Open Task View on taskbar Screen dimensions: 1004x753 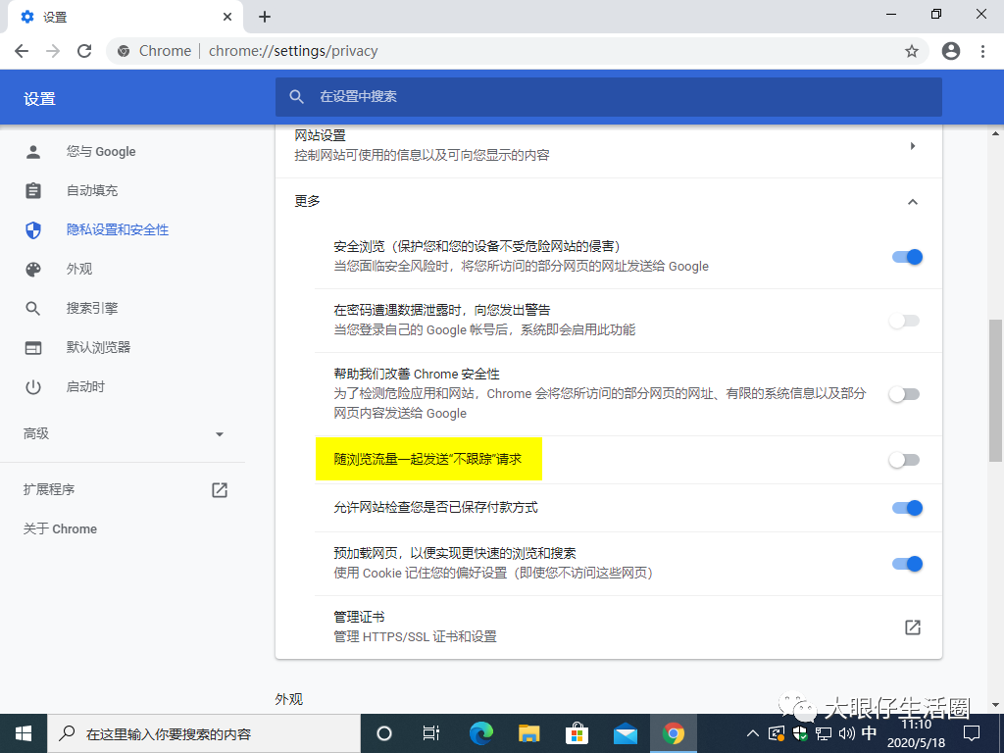pos(431,733)
